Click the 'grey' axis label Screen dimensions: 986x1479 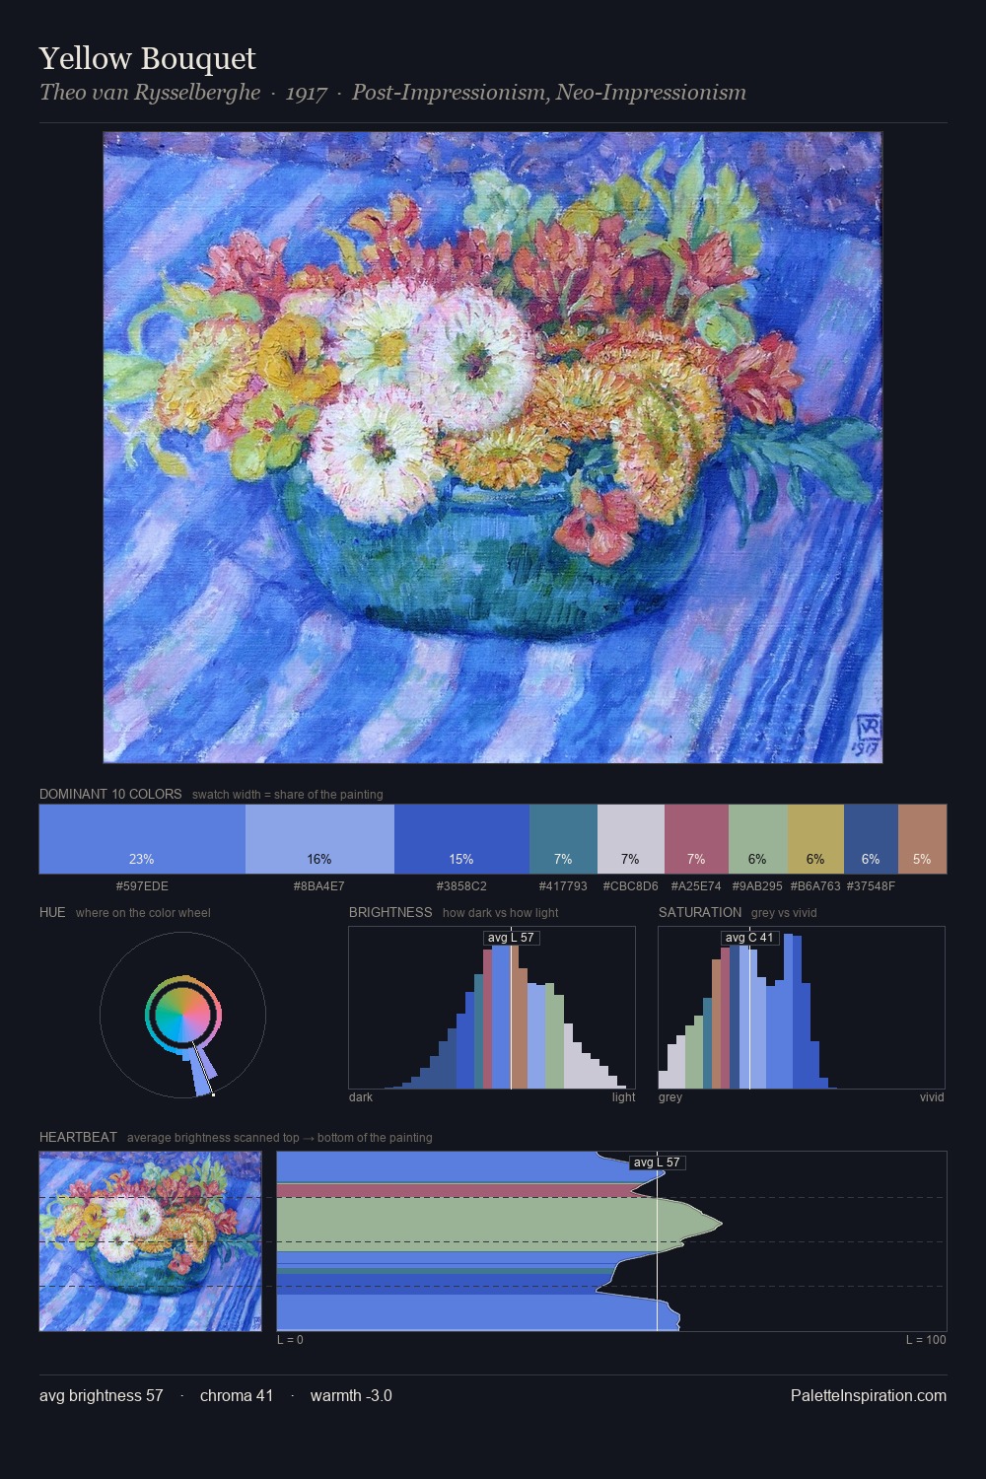[670, 1097]
